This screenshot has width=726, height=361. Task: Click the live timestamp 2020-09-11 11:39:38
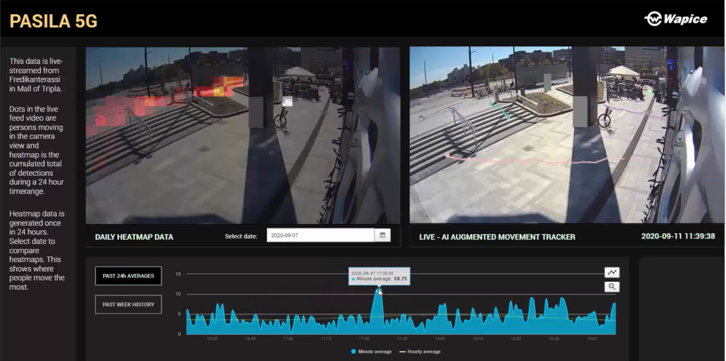(x=678, y=236)
